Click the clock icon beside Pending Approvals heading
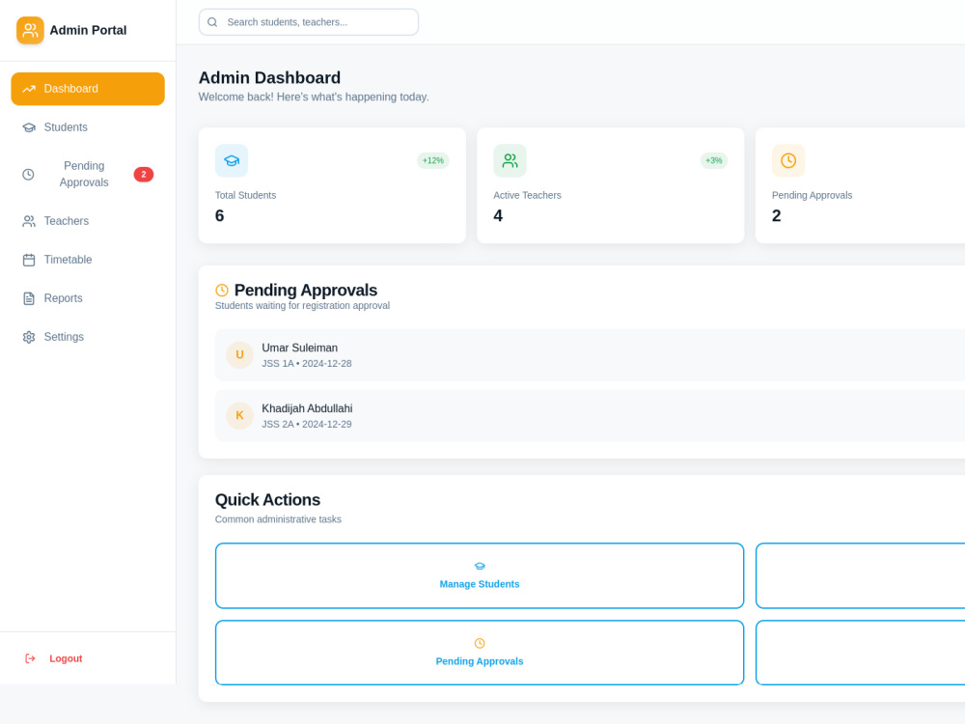This screenshot has height=724, width=965. coord(222,290)
